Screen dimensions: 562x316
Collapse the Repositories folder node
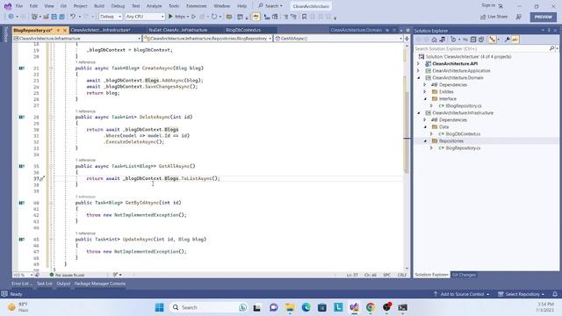pos(425,141)
